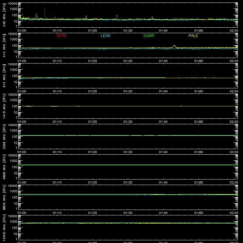Viewport: 243px width, 243px height.
Task: Click the red SVTO station label
Action: pyautogui.click(x=62, y=36)
